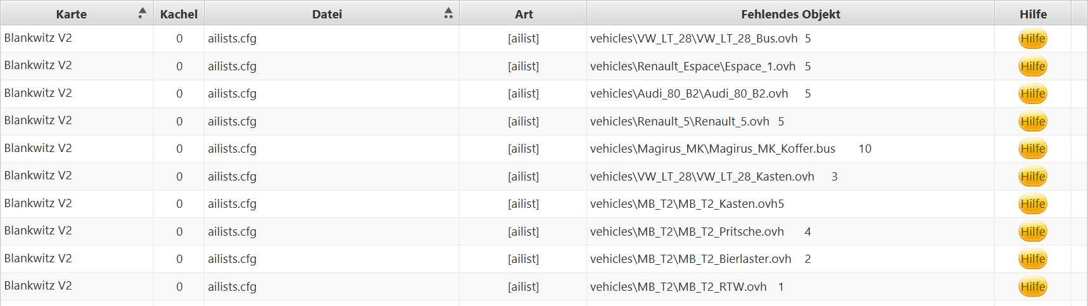The height and width of the screenshot is (306, 1088).
Task: Open Hilfe for Renault Espace_1.ovh entry
Action: (1032, 67)
